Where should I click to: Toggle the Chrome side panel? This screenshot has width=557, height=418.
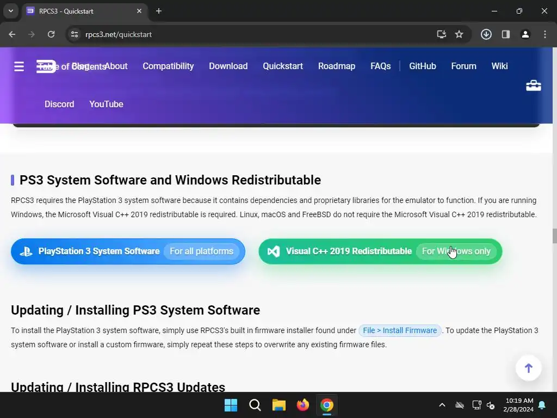(x=505, y=34)
